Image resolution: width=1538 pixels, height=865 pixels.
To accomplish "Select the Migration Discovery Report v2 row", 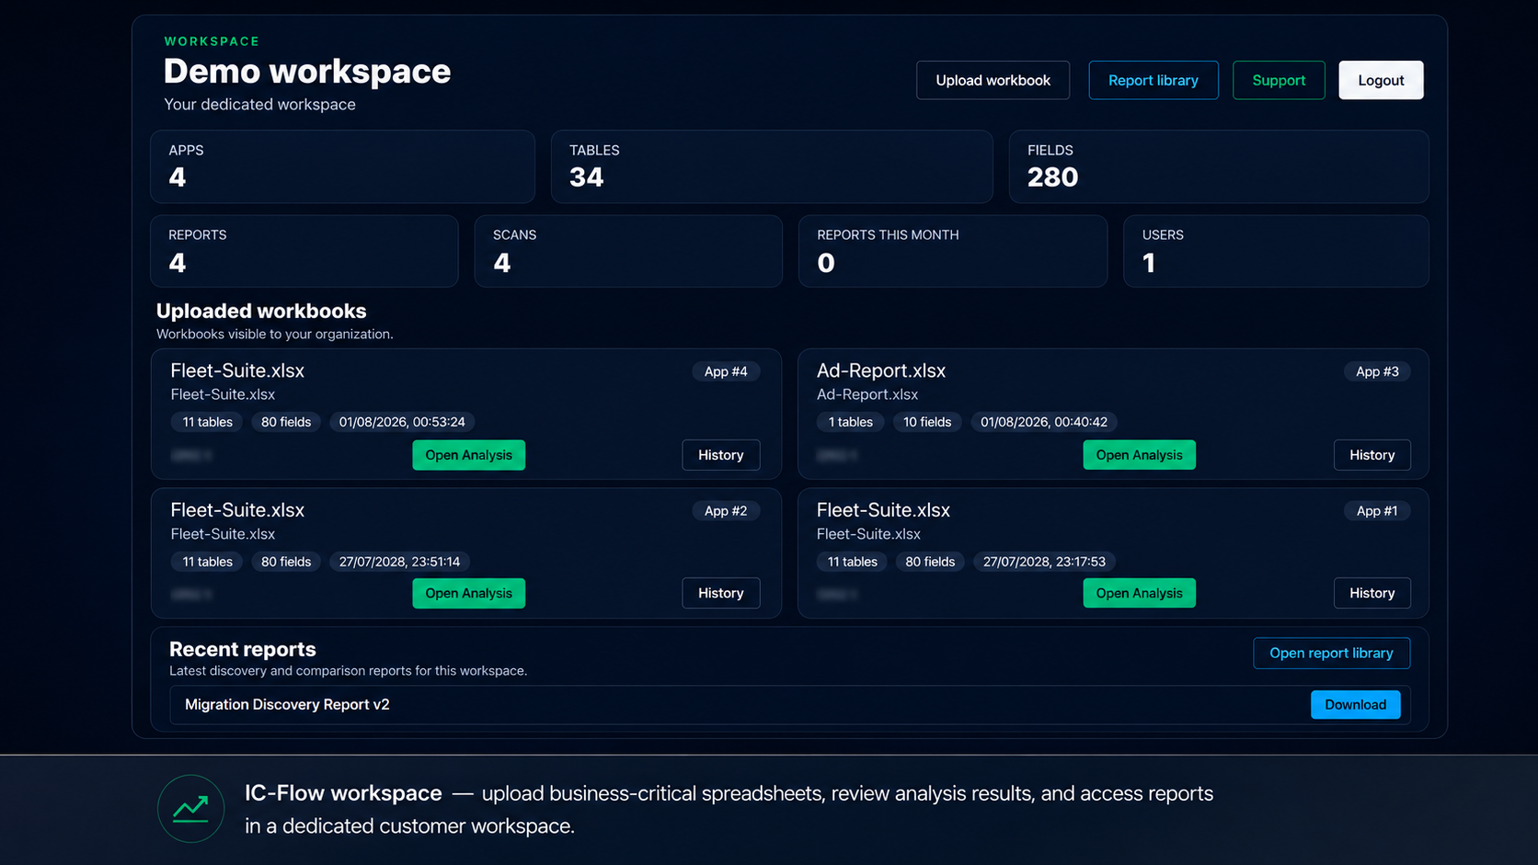I will [789, 704].
